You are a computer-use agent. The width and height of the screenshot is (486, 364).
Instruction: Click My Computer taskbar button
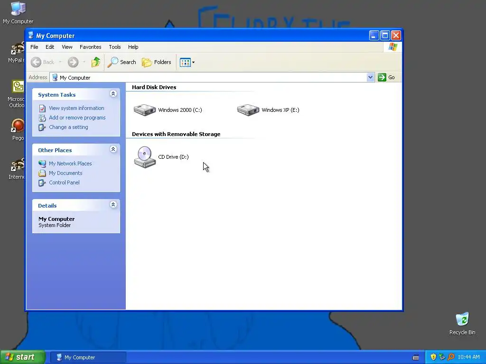[88, 357]
